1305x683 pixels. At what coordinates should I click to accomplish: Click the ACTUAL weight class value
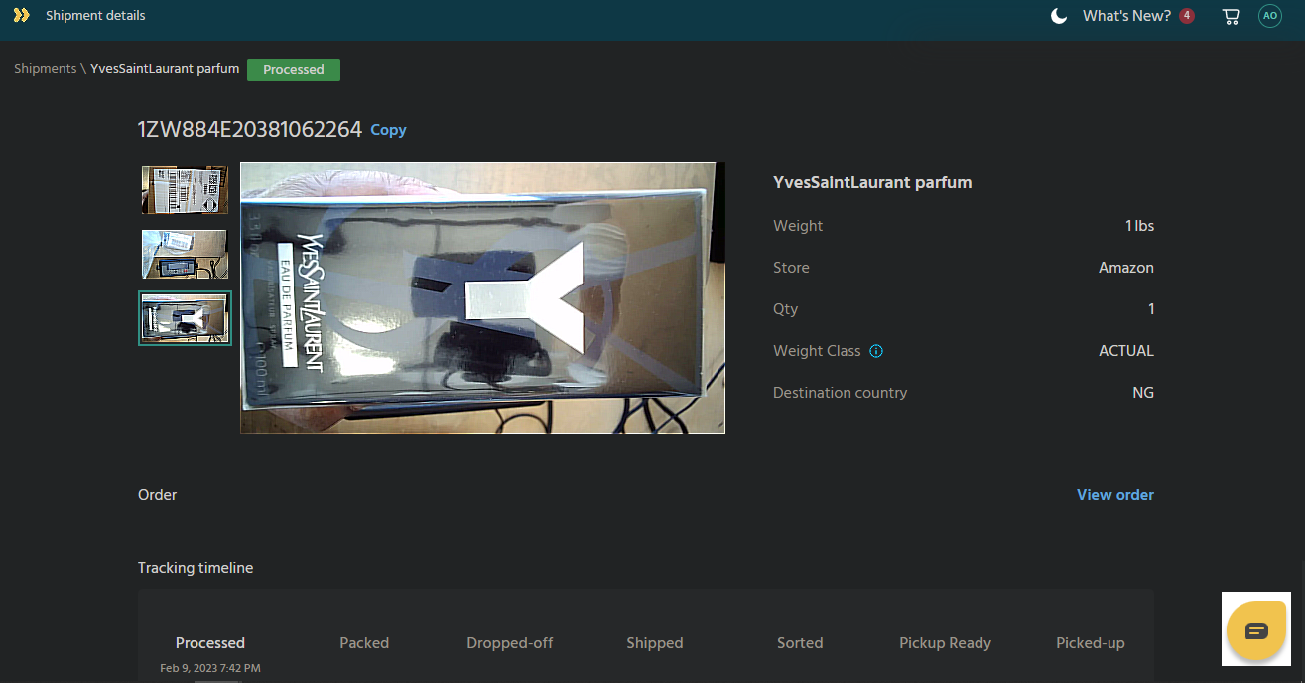pos(1126,351)
